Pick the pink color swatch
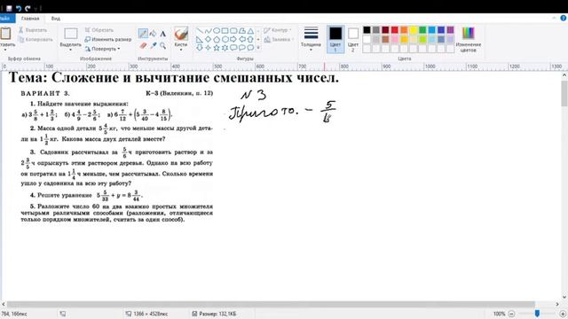 (394, 39)
